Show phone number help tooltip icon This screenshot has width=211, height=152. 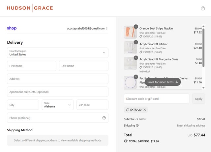tap(104, 118)
